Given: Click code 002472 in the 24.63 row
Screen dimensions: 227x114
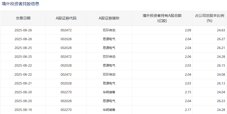Looking at the screenshot, I should [x=66, y=30].
